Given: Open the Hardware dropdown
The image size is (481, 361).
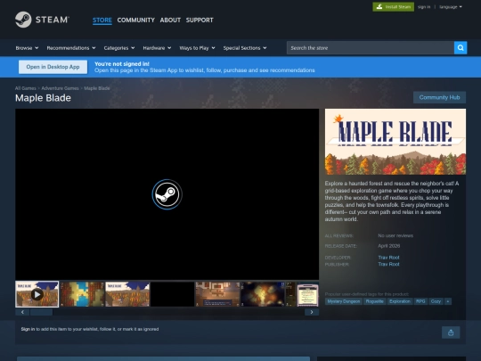Looking at the screenshot, I should pyautogui.click(x=157, y=48).
